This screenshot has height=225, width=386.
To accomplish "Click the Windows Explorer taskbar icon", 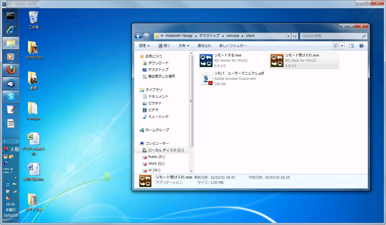I will pyautogui.click(x=11, y=43).
